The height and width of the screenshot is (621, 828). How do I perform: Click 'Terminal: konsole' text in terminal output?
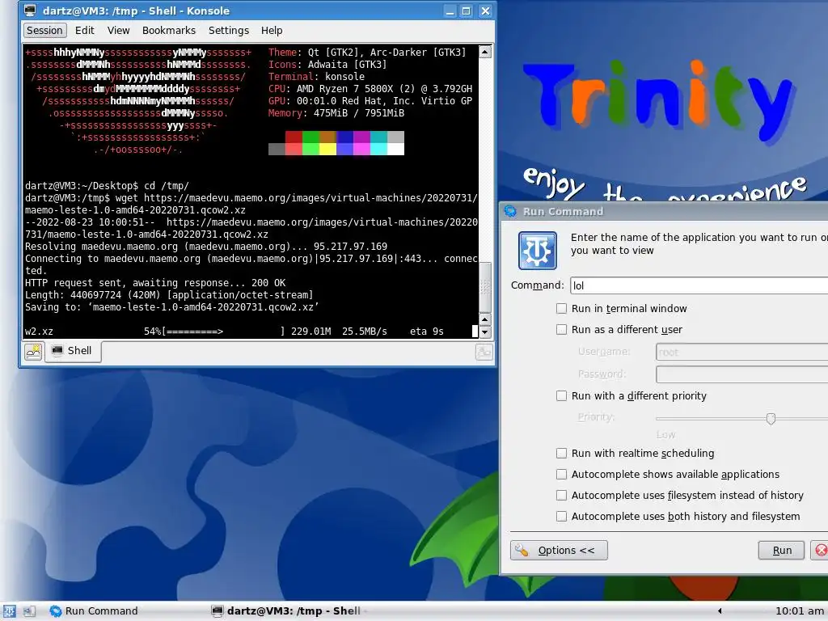(316, 77)
